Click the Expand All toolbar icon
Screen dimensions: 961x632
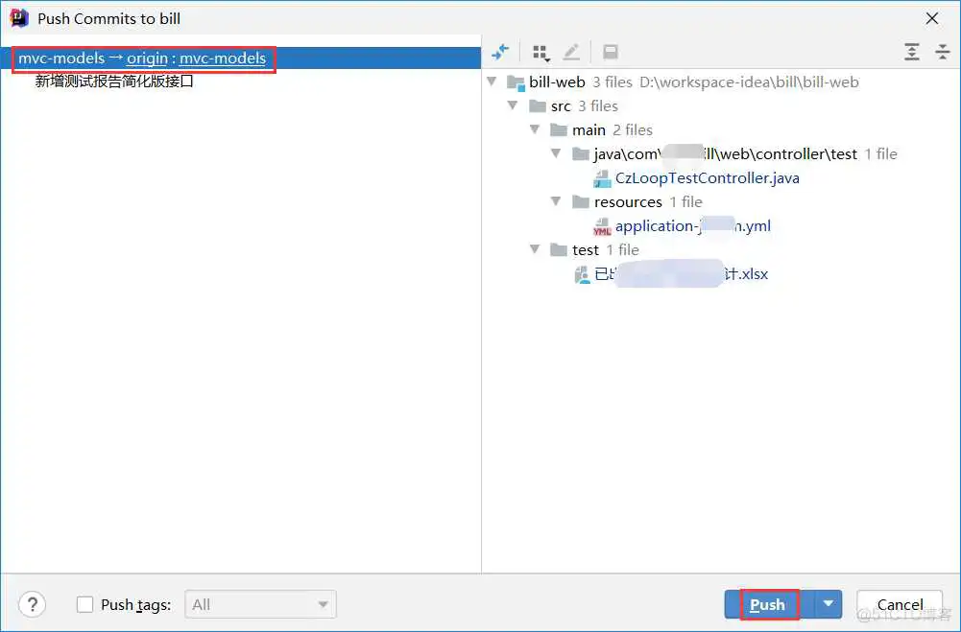911,52
